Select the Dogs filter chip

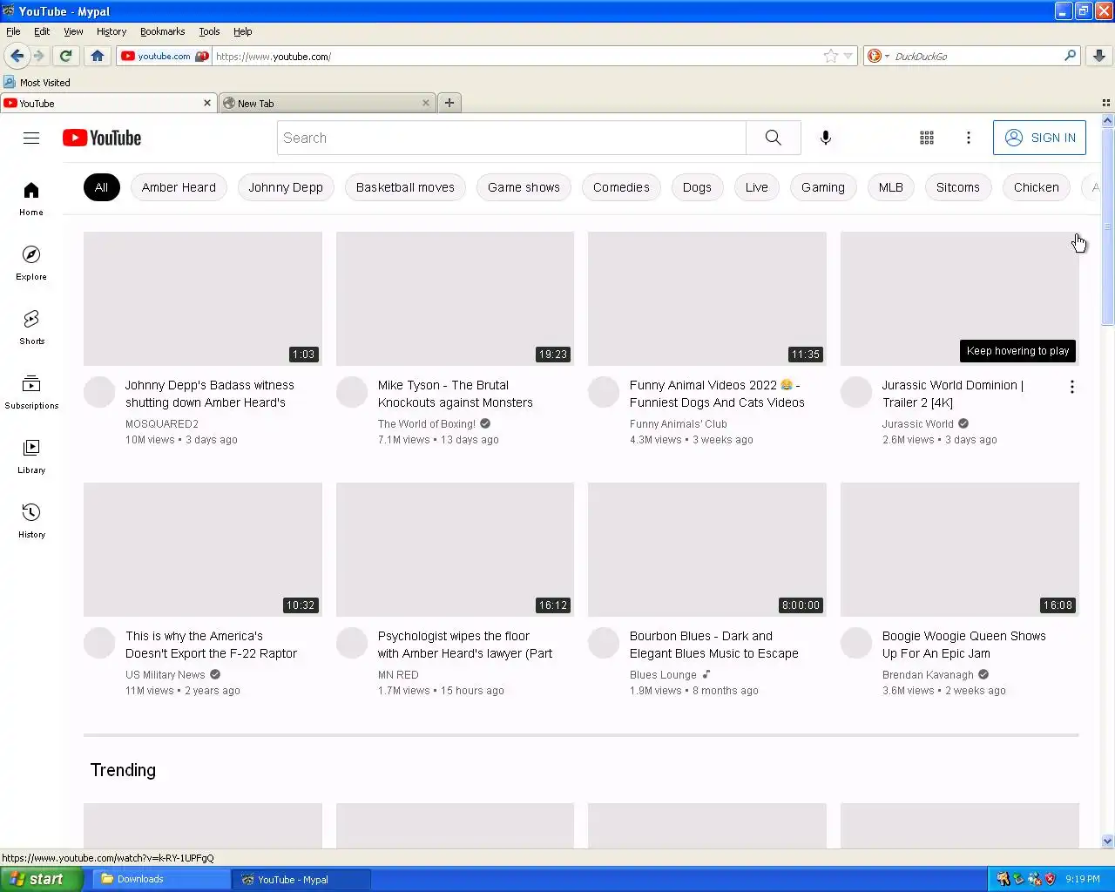(x=697, y=187)
